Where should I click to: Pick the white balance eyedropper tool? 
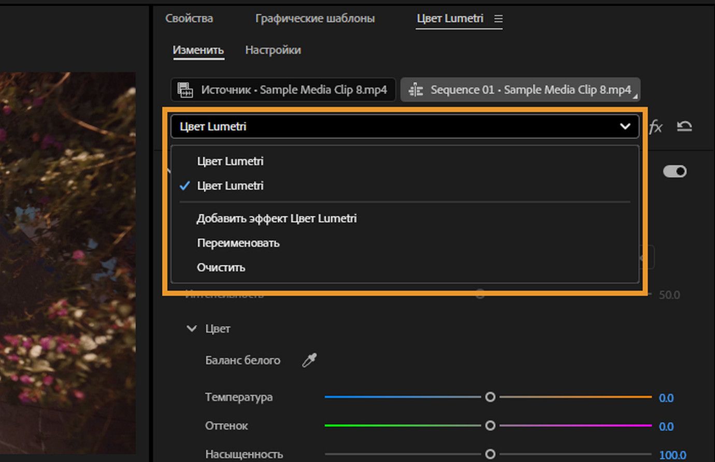[x=309, y=360]
